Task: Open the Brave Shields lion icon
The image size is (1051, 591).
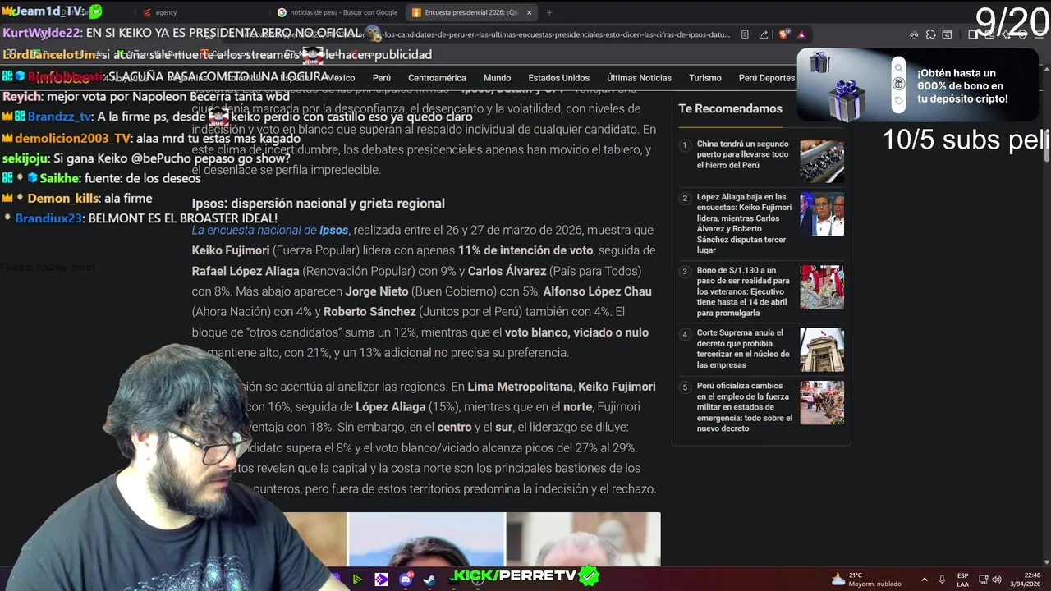Action: tap(783, 34)
